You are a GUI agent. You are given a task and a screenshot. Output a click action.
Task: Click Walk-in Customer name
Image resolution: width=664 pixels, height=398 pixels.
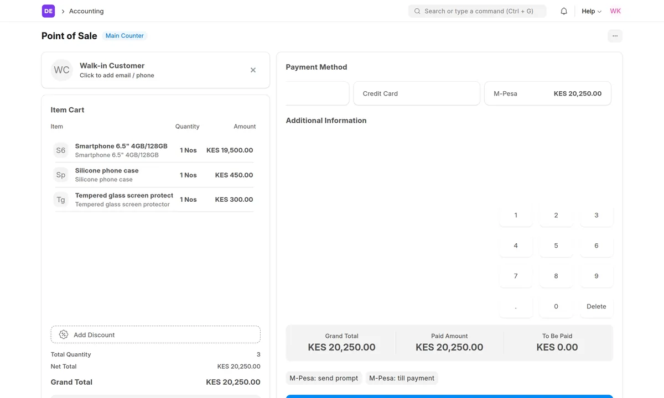point(112,65)
